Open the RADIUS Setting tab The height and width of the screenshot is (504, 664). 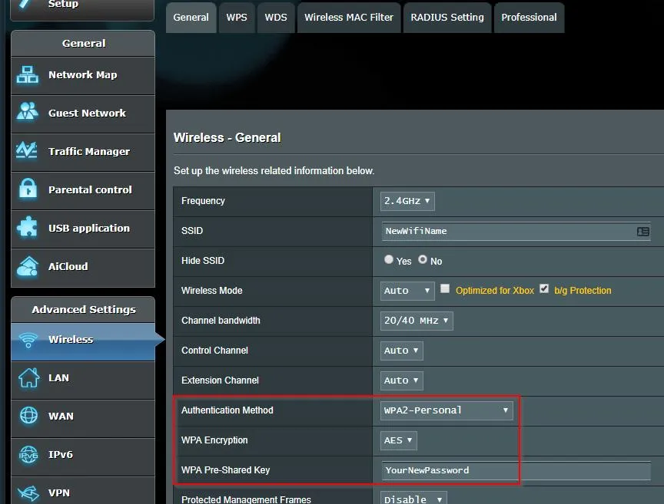click(447, 18)
